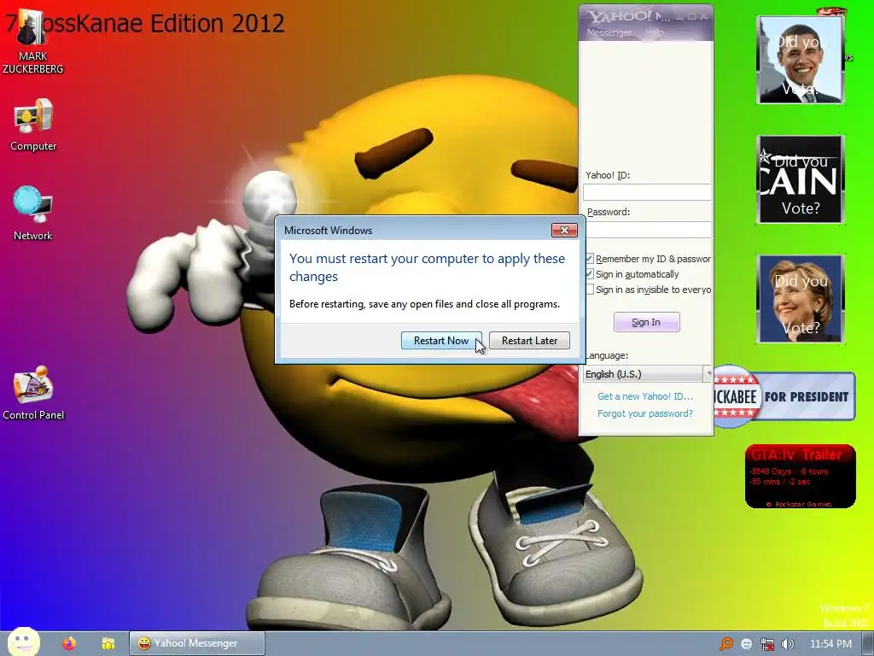Viewport: 874px width, 656px height.
Task: Click the Yahoo! ID input field
Action: pyautogui.click(x=647, y=192)
